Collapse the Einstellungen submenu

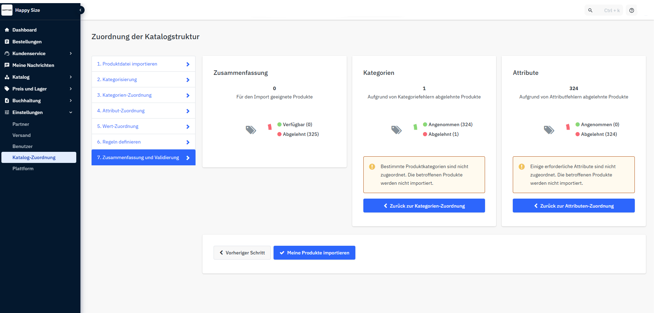(x=71, y=112)
